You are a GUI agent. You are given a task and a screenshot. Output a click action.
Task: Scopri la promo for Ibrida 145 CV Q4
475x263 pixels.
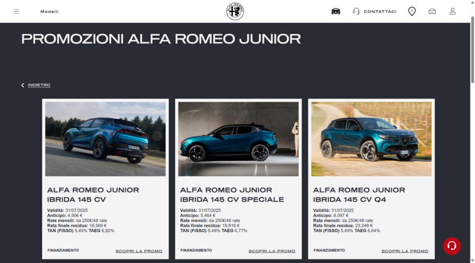pos(405,251)
